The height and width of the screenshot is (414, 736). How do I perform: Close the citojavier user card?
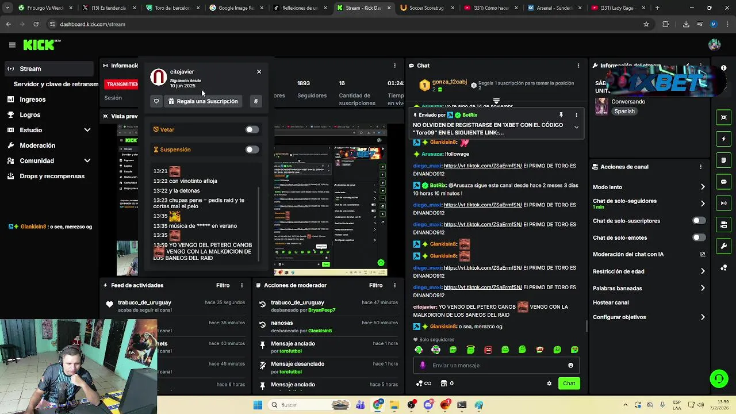coord(259,72)
